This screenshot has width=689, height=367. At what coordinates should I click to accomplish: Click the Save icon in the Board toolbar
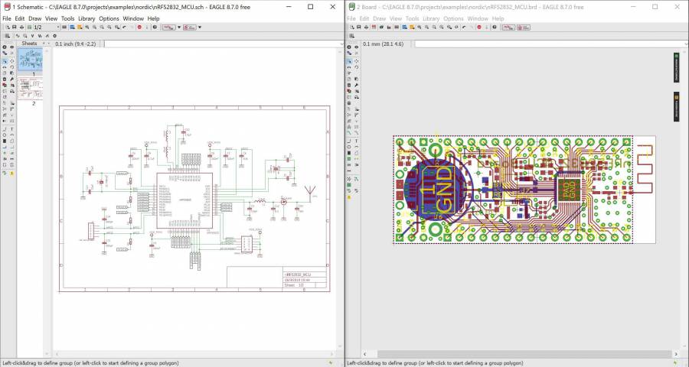point(357,28)
